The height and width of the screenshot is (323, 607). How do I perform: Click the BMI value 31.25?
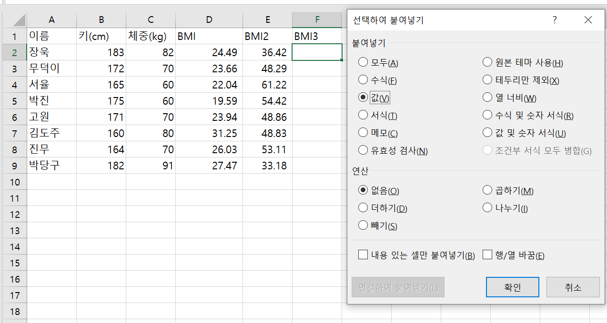pos(209,133)
